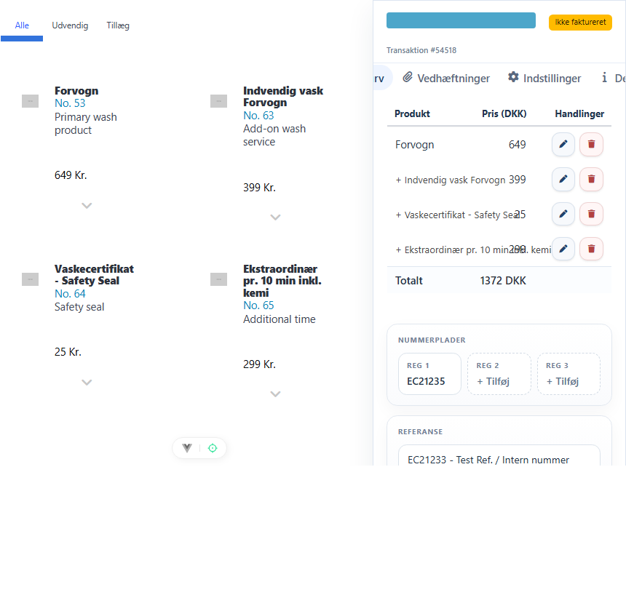Click the 649 Kr. price text
Image resolution: width=626 pixels, height=611 pixels.
click(71, 175)
